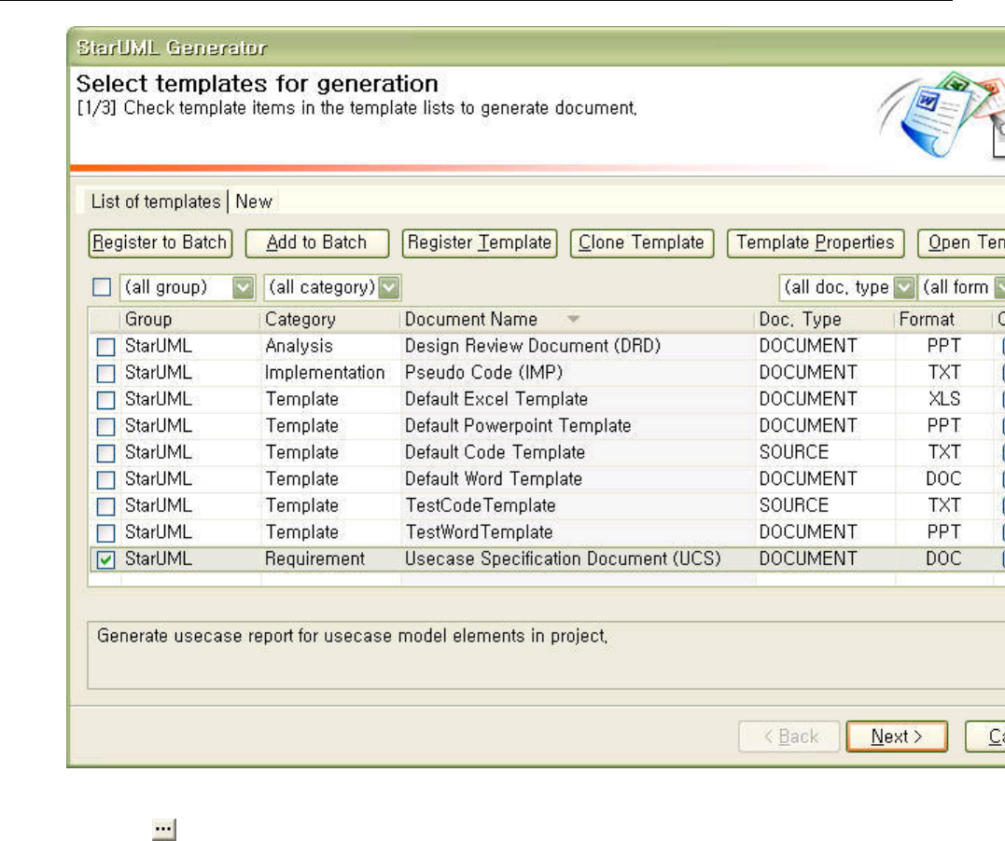Select the TestCodeTemplate name
Viewport: 1005px width, 841px height.
[x=480, y=505]
